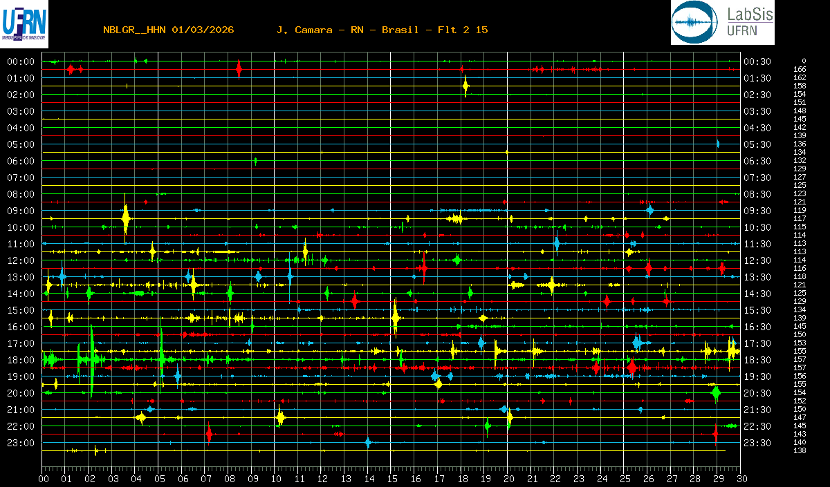Screen dimensions: 830x487
Task: Click the waveform graphic inside the LabSis logo
Action: tap(696, 22)
